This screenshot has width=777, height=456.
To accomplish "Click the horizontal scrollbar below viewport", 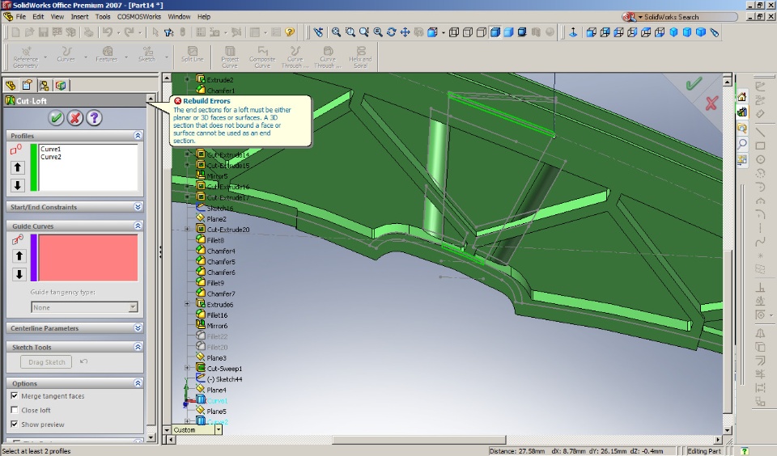I will (x=419, y=440).
